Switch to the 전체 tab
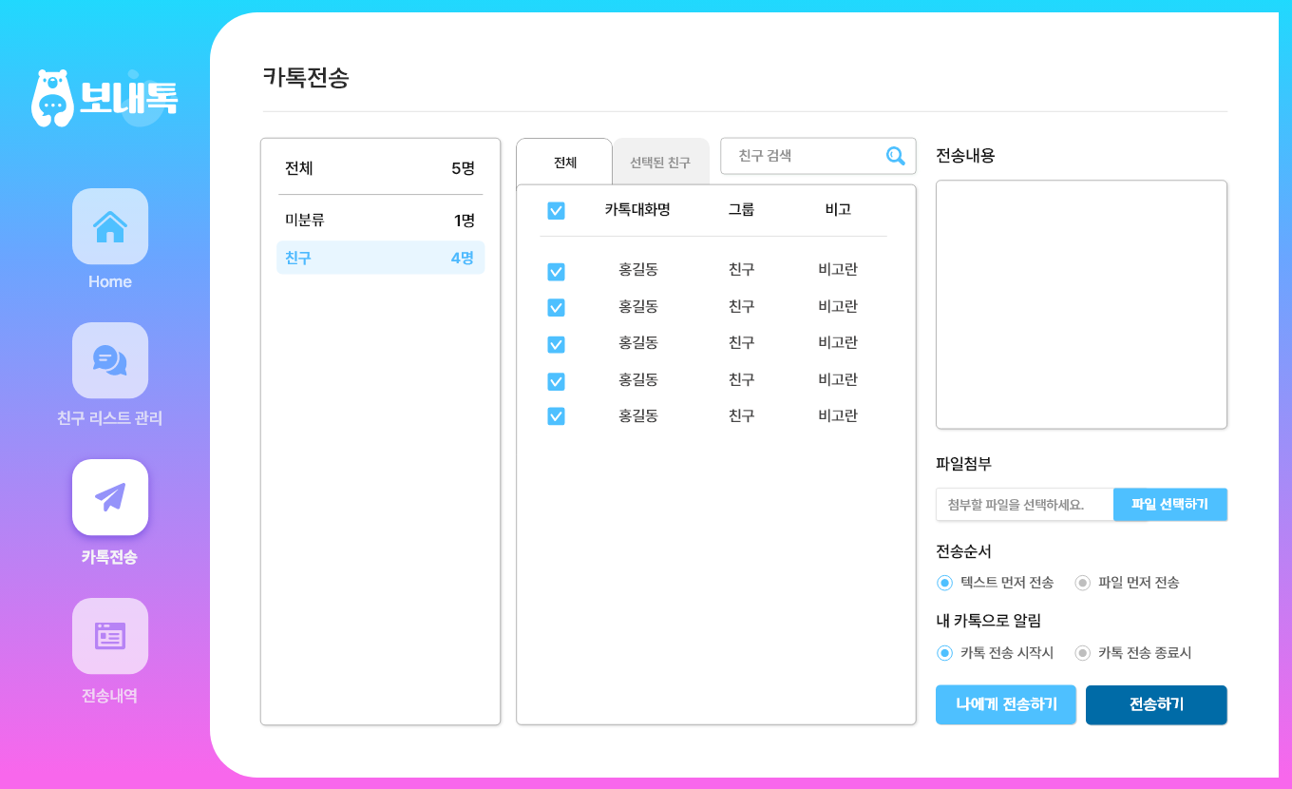Image resolution: width=1292 pixels, height=789 pixels. point(564,160)
